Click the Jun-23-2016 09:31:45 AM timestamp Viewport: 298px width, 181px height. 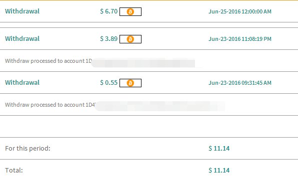click(240, 83)
